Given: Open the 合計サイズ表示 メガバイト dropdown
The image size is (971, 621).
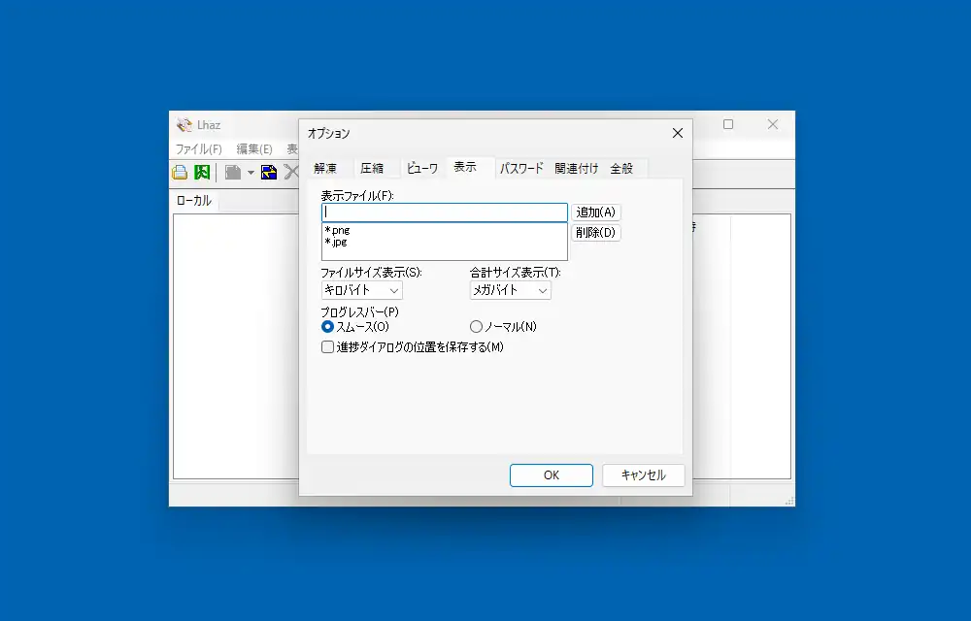Looking at the screenshot, I should tap(510, 290).
